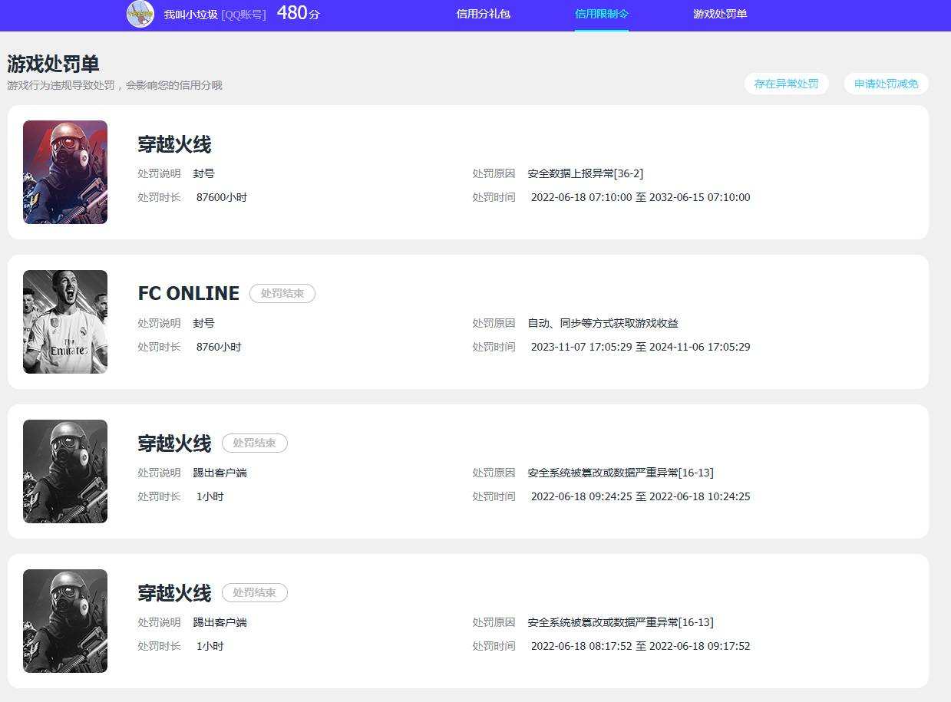Switch to the 游戏处罚单 tab
This screenshot has width=951, height=702.
[x=720, y=14]
